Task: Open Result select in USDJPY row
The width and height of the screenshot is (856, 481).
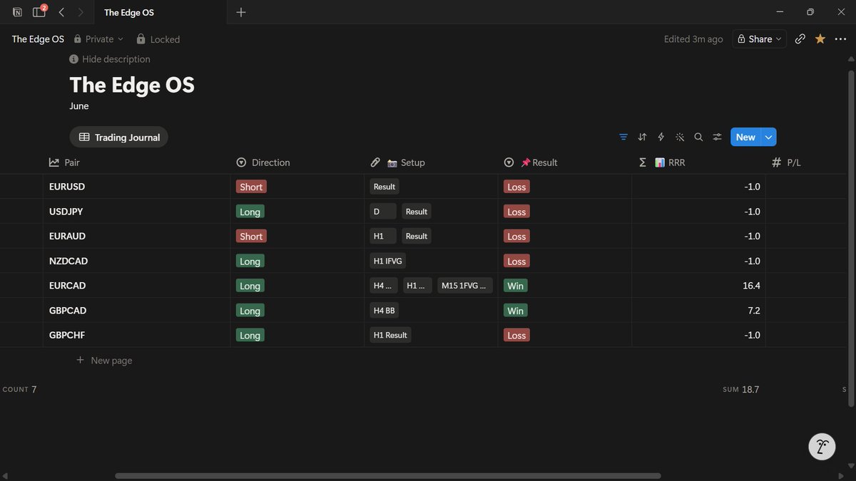Action: pyautogui.click(x=516, y=212)
